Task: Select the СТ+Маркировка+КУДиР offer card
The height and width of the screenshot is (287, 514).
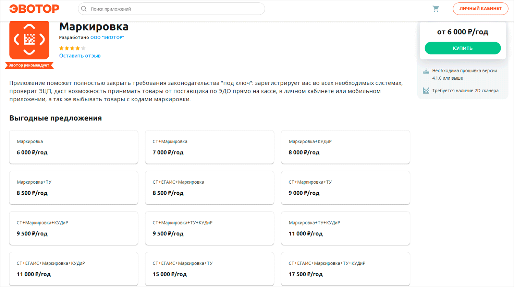Action: coord(74,228)
